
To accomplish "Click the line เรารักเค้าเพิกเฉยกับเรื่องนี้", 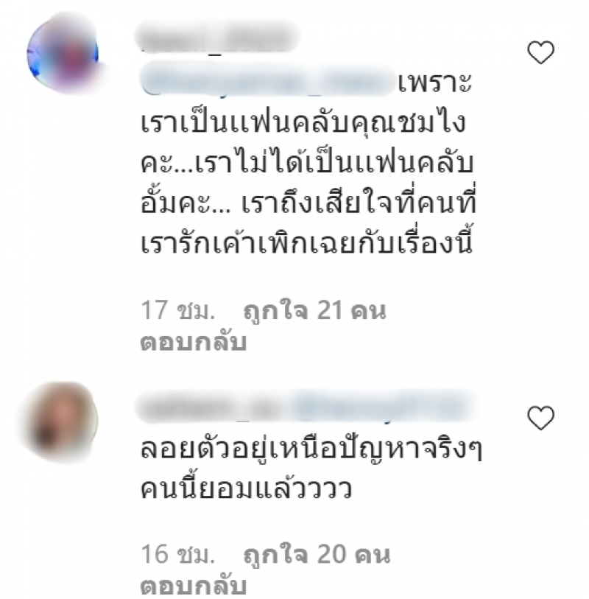I will coord(307,241).
